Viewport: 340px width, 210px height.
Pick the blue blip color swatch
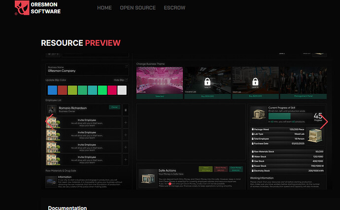[52, 90]
